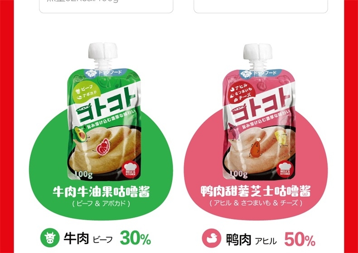This screenshot has height=253, width=358.
Task: Click the dog logo on the green pouch
Action: point(92,73)
